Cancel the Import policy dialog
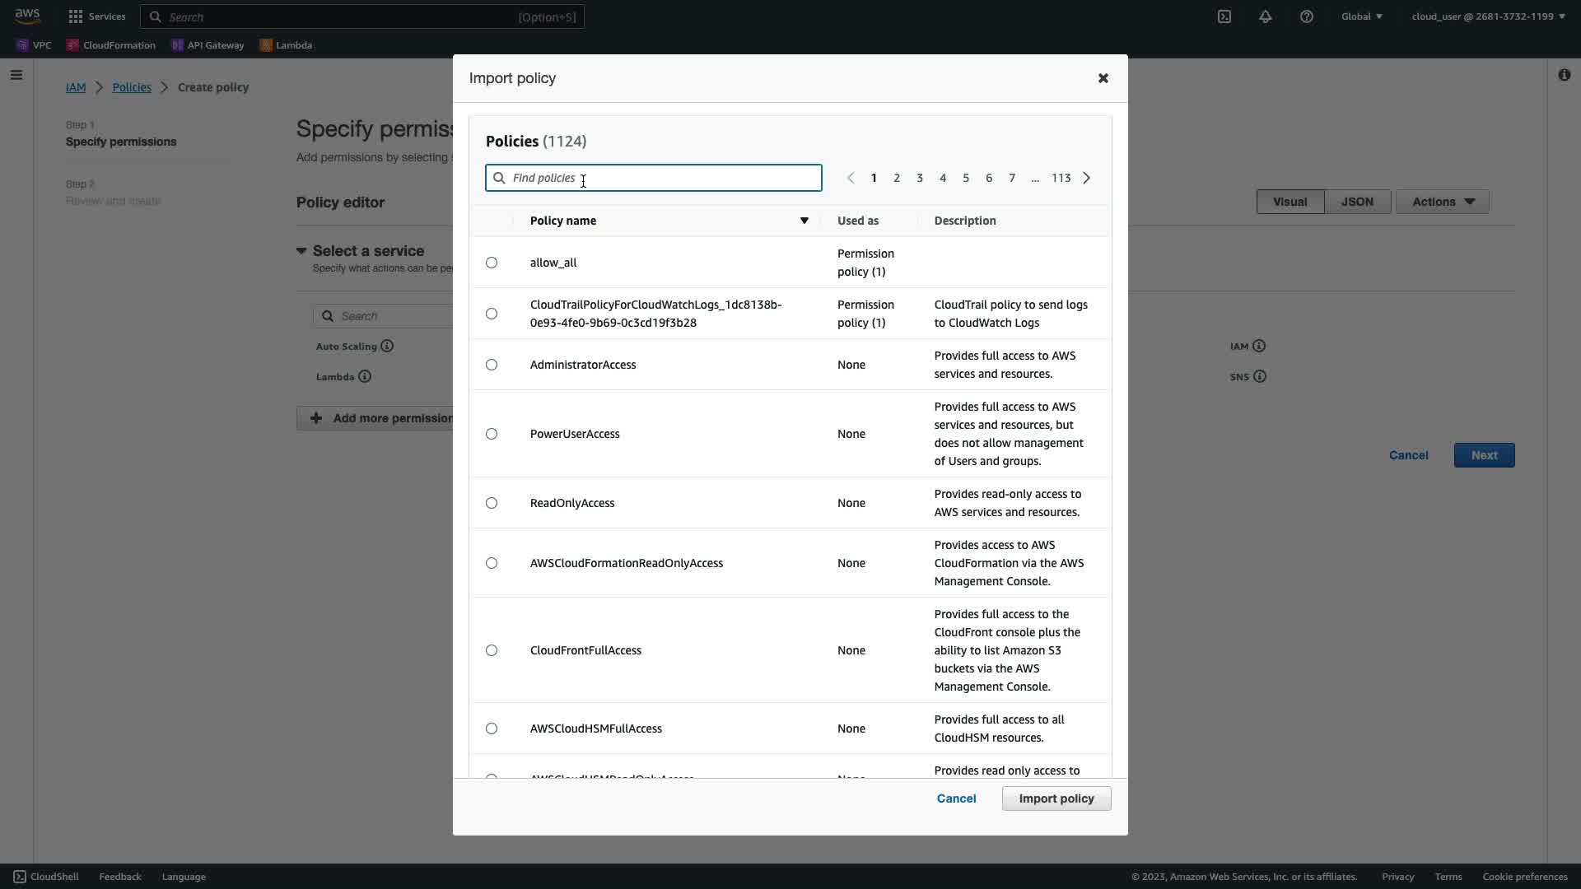 tap(956, 798)
